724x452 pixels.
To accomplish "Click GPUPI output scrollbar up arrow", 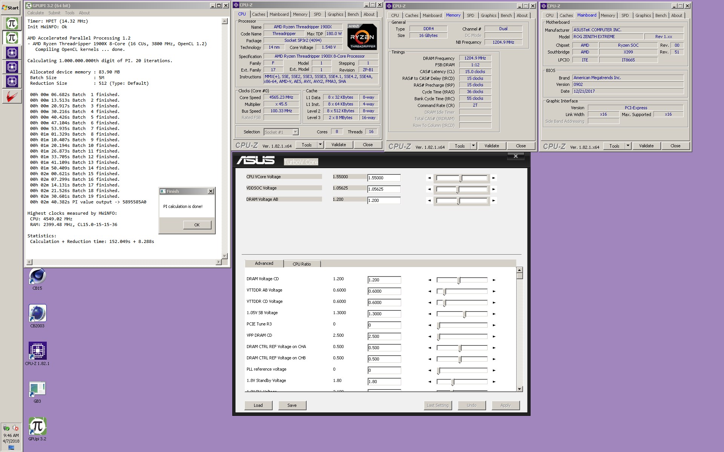I will [225, 21].
